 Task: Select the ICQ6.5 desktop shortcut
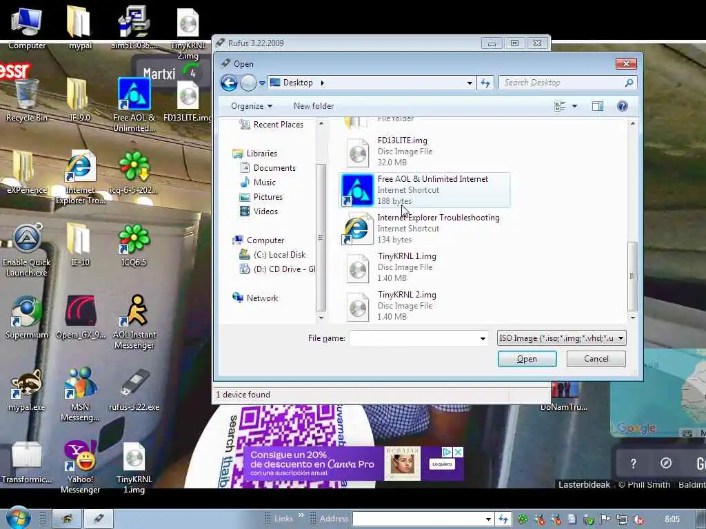134,245
